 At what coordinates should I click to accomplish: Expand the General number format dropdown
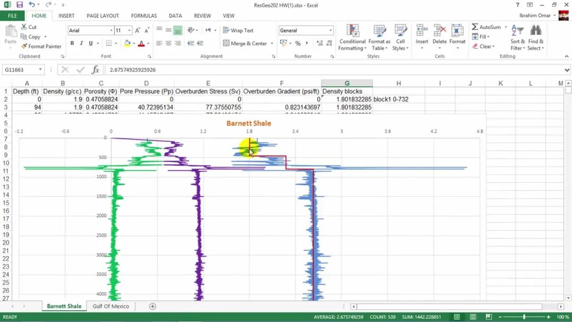tap(330, 31)
